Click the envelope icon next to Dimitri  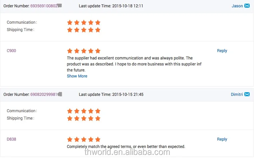click(x=247, y=94)
